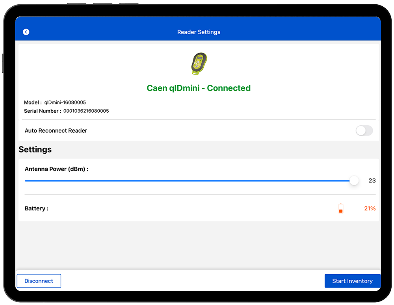
Task: Click the Reader Settings header title
Action: point(199,32)
